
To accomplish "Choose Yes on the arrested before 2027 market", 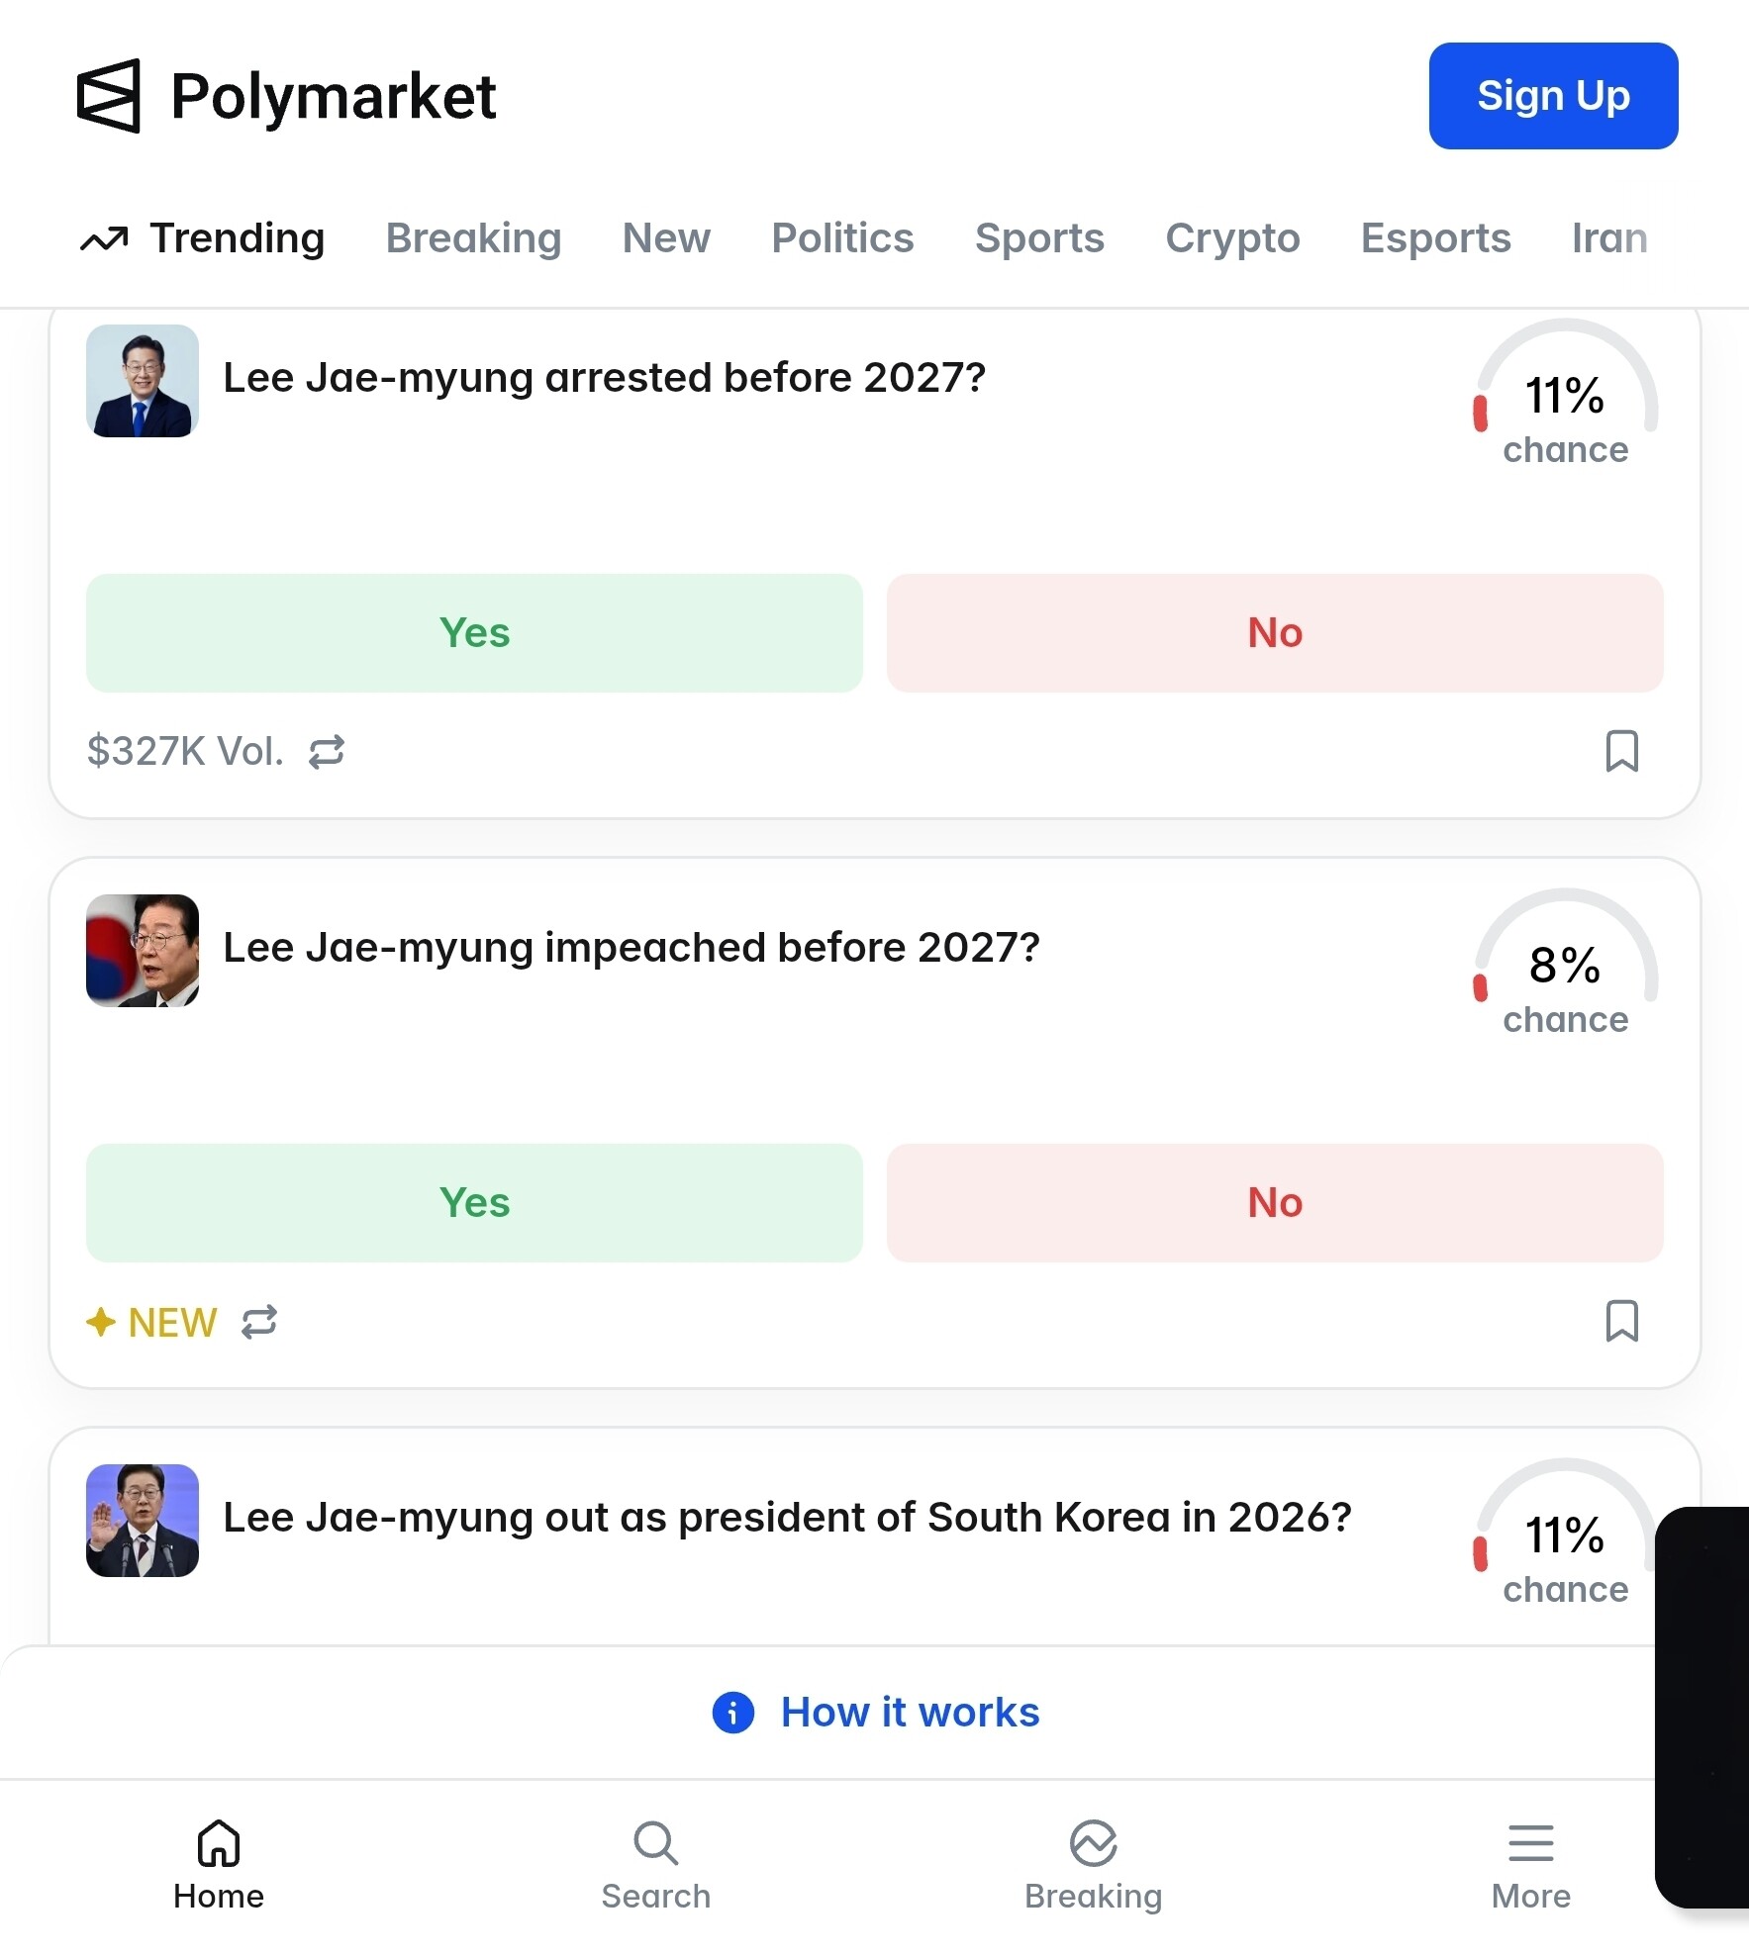I will [474, 633].
